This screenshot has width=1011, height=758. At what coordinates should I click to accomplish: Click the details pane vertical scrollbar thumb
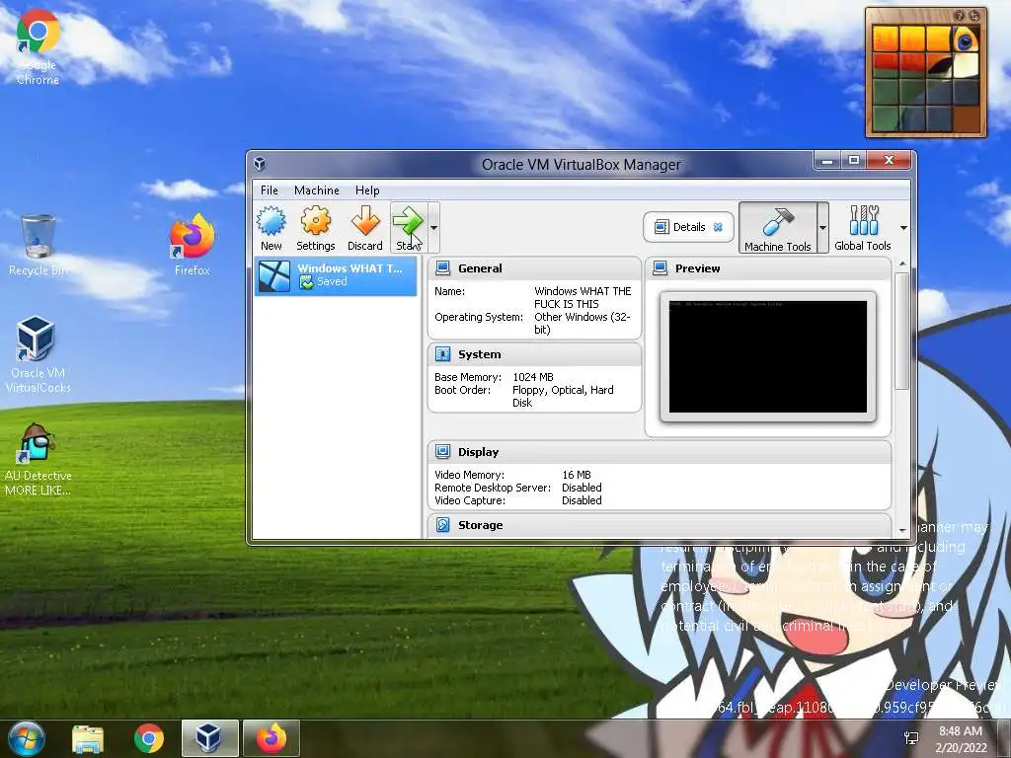tap(902, 331)
